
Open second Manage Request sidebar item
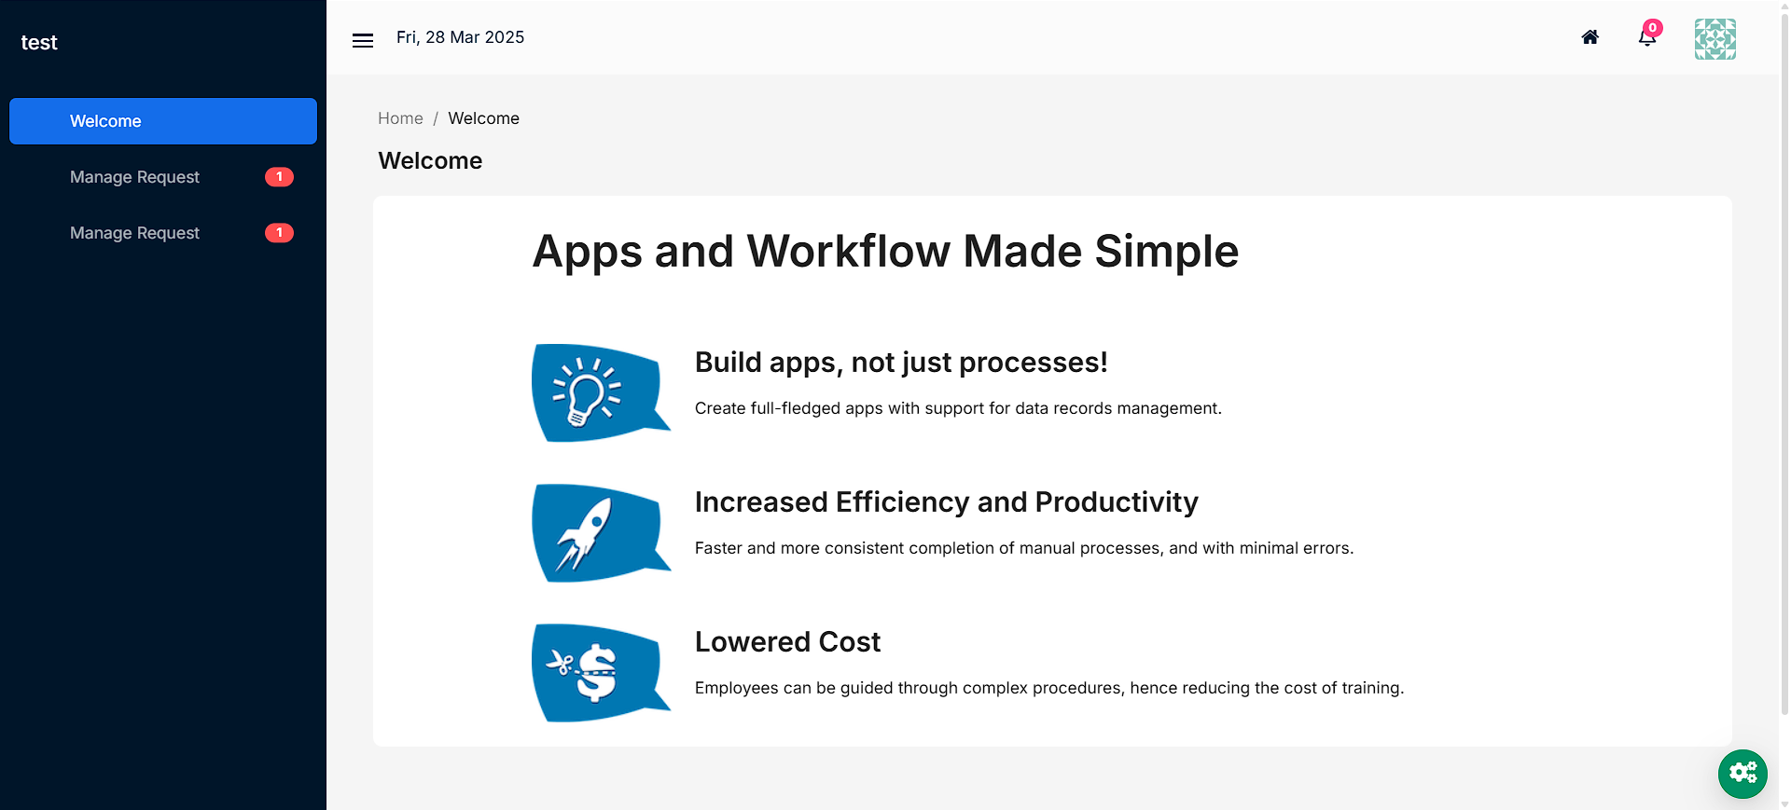point(163,233)
